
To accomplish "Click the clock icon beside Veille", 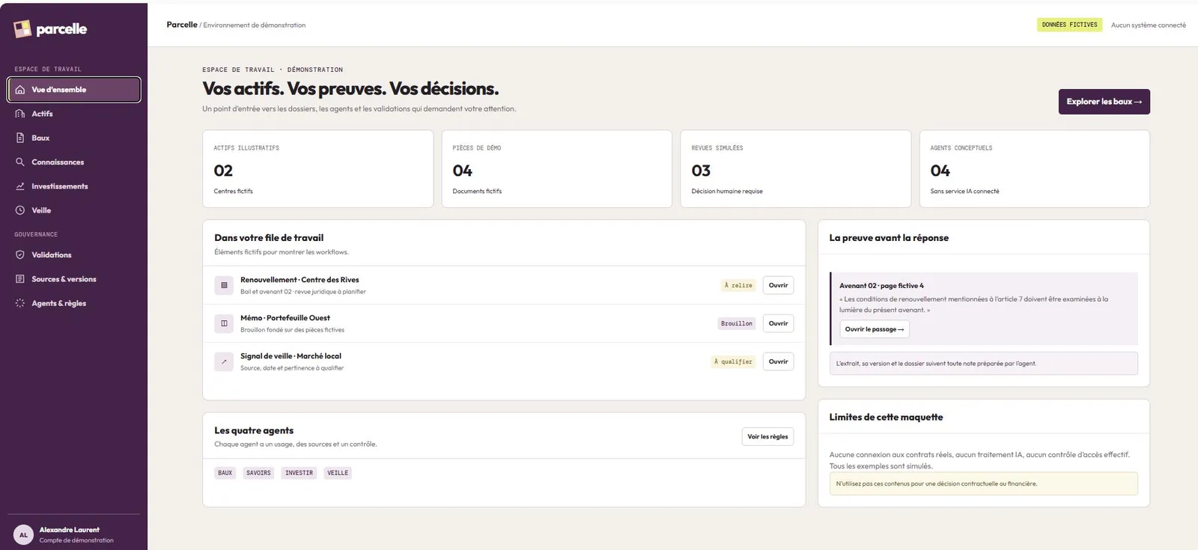I will pyautogui.click(x=20, y=210).
